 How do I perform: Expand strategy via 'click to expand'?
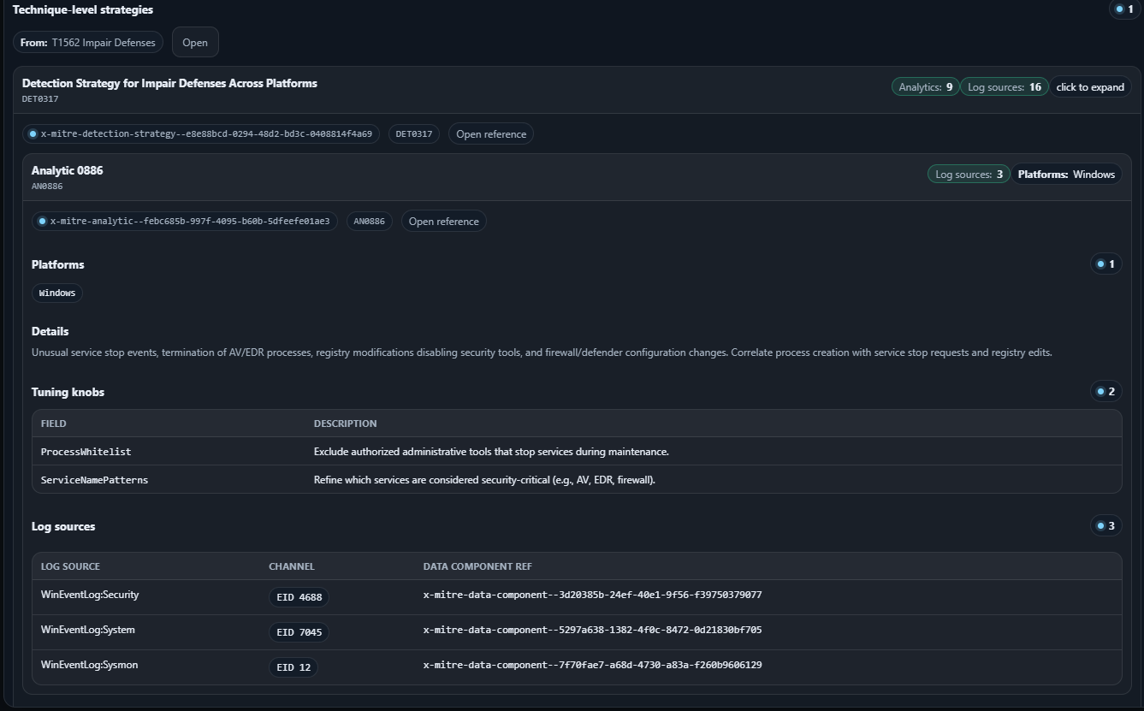[x=1089, y=87]
